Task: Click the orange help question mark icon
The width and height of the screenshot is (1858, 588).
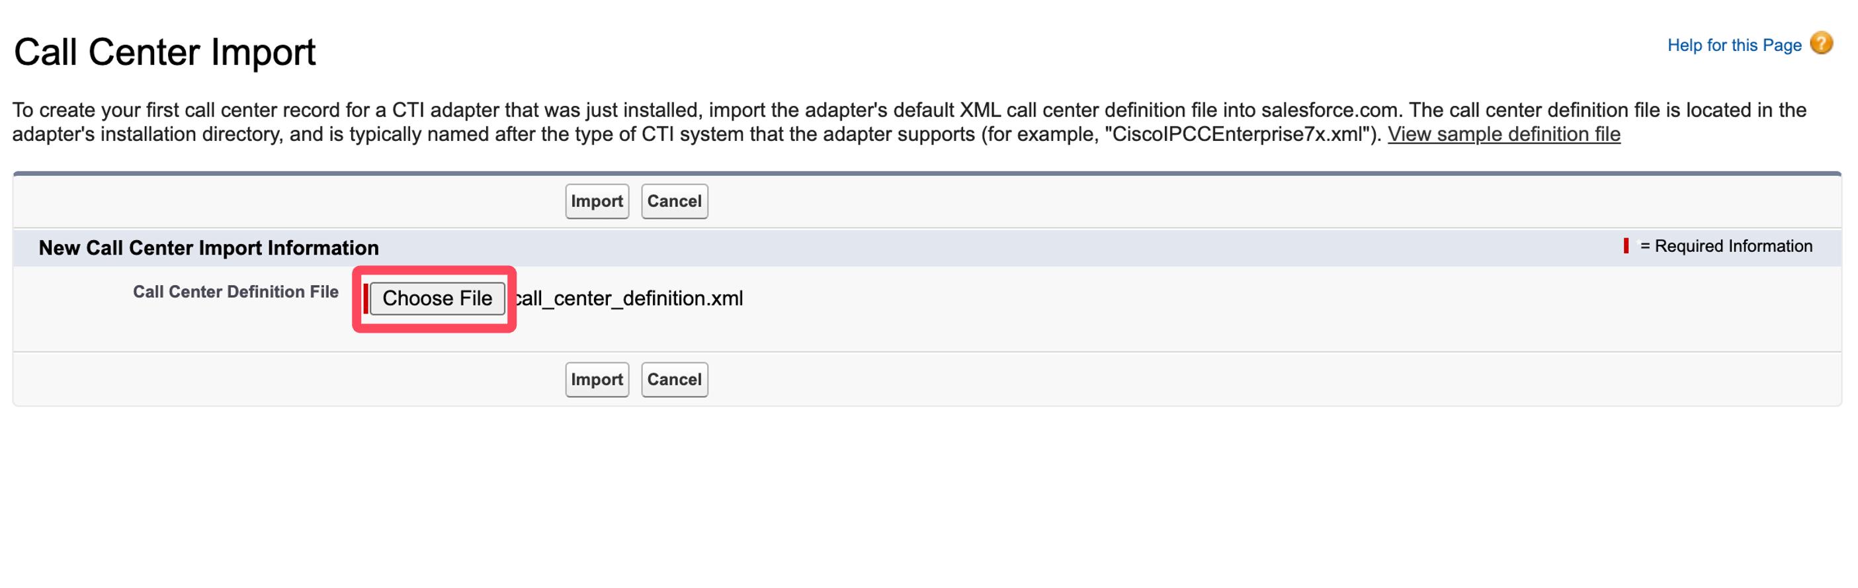Action: 1821,43
